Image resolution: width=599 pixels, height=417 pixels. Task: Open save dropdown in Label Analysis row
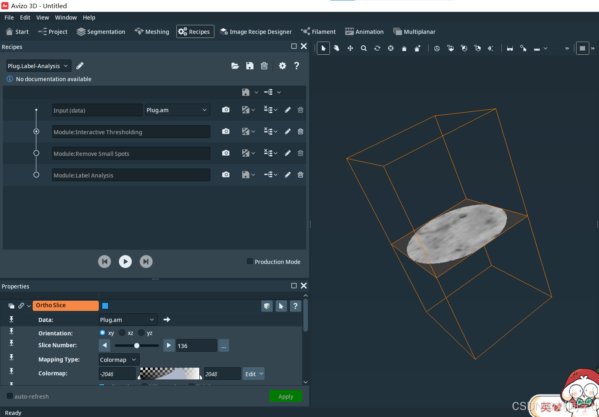click(253, 175)
